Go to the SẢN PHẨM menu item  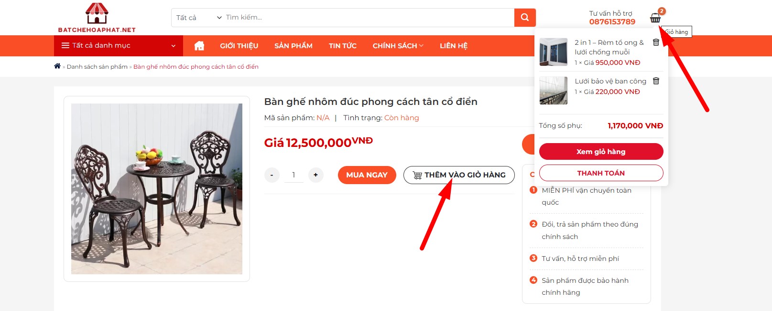294,46
